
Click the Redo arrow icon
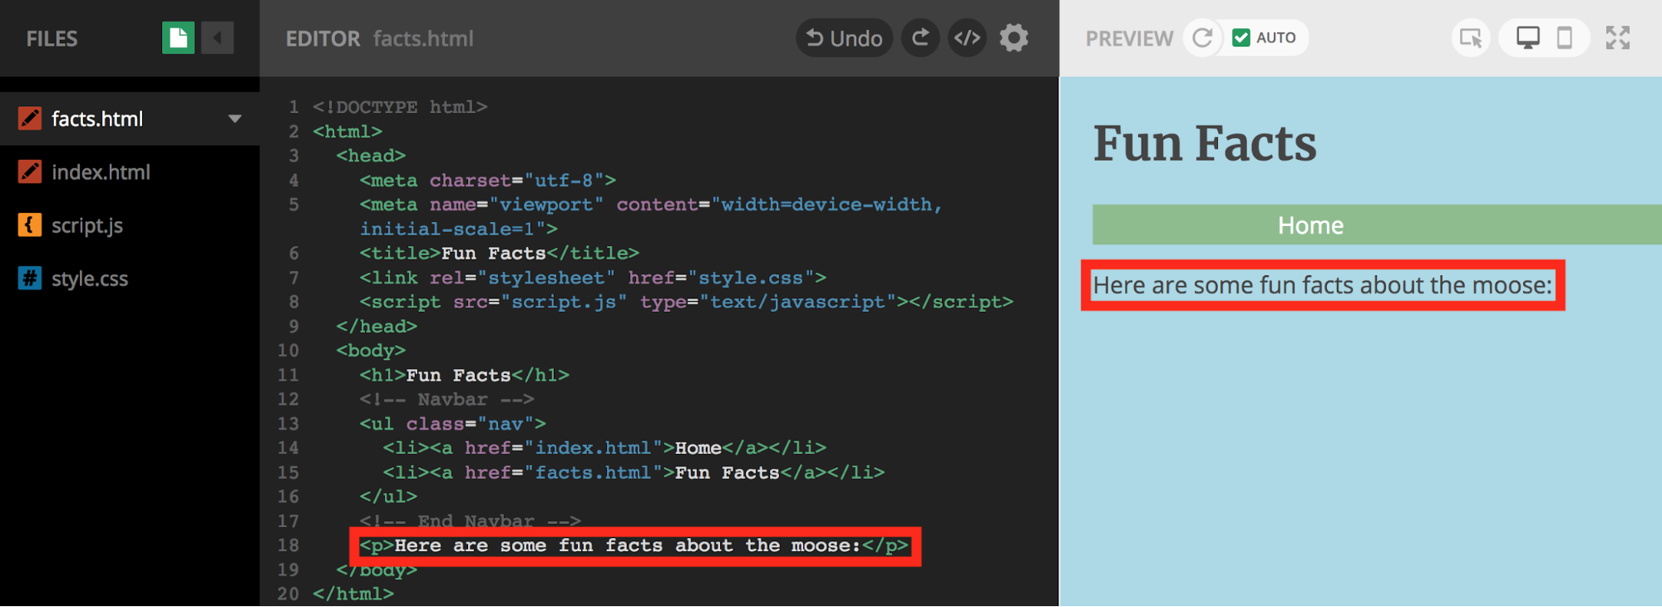pyautogui.click(x=920, y=38)
